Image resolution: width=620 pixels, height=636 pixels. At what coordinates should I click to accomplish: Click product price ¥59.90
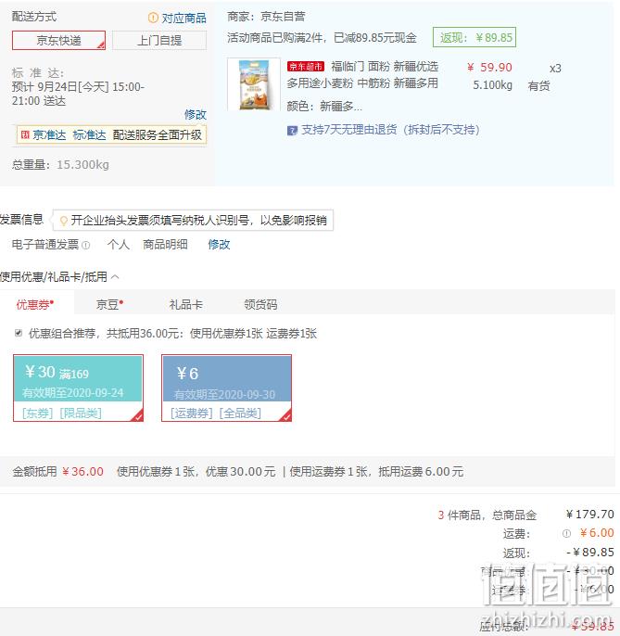(x=489, y=68)
